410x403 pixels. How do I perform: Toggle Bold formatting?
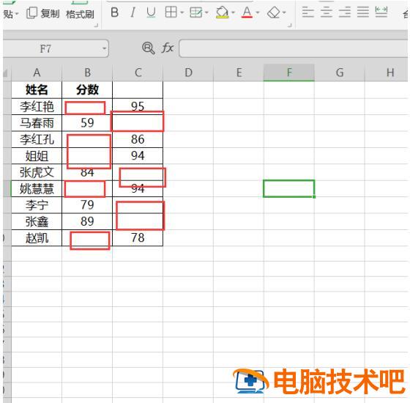pyautogui.click(x=114, y=12)
